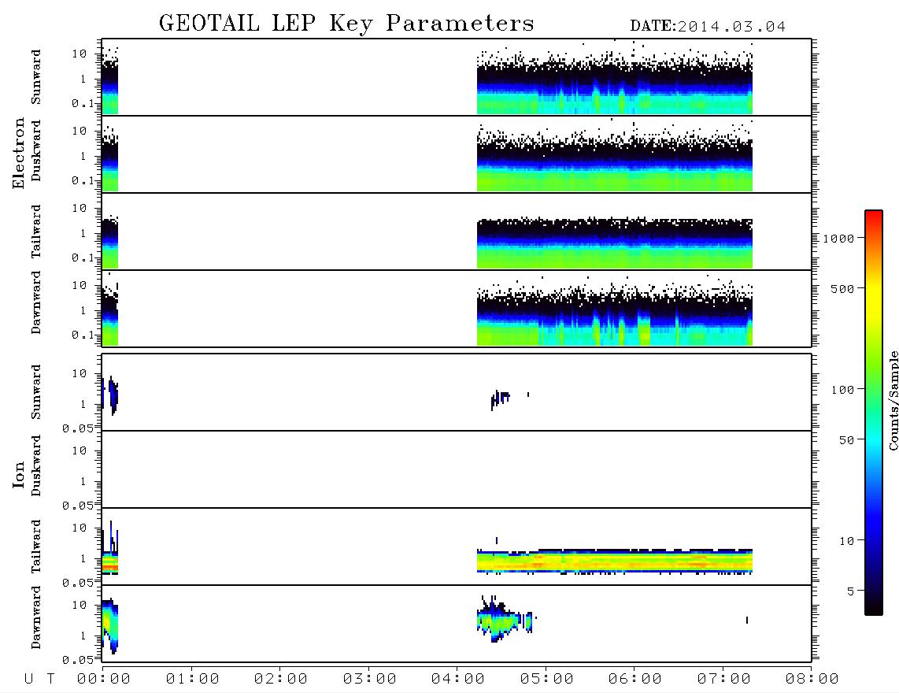Click the "04:00" time axis label
Viewport: 899px width, 693px height.
click(x=458, y=680)
